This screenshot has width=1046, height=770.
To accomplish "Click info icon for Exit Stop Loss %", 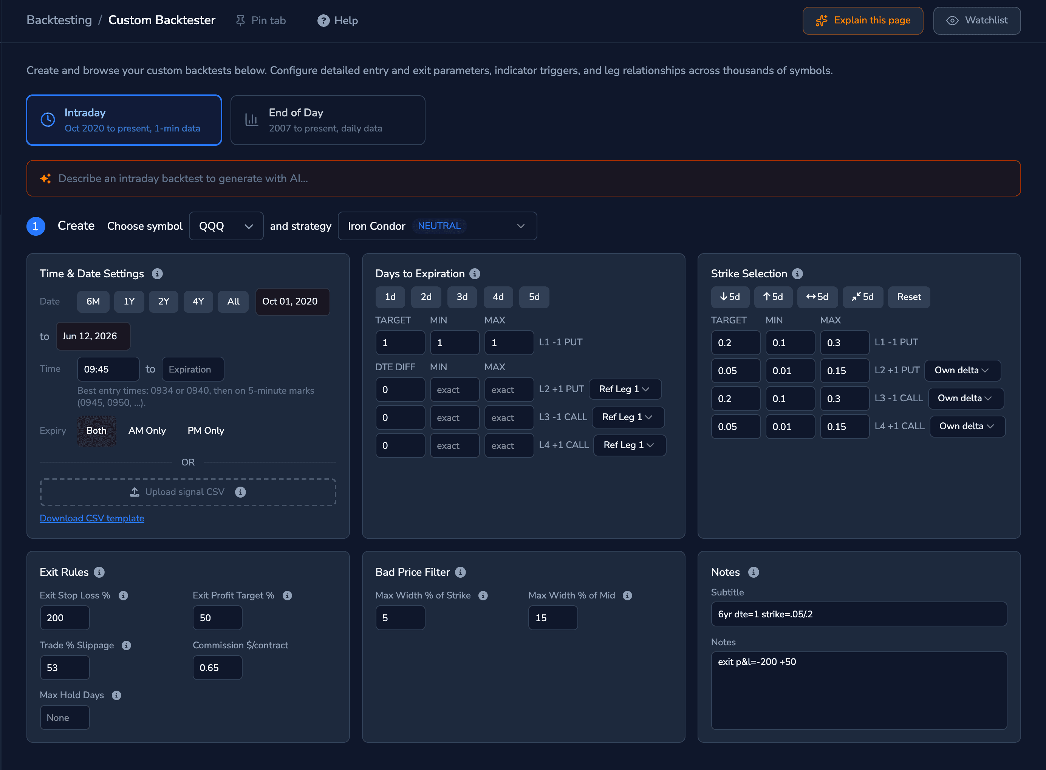I will 123,595.
